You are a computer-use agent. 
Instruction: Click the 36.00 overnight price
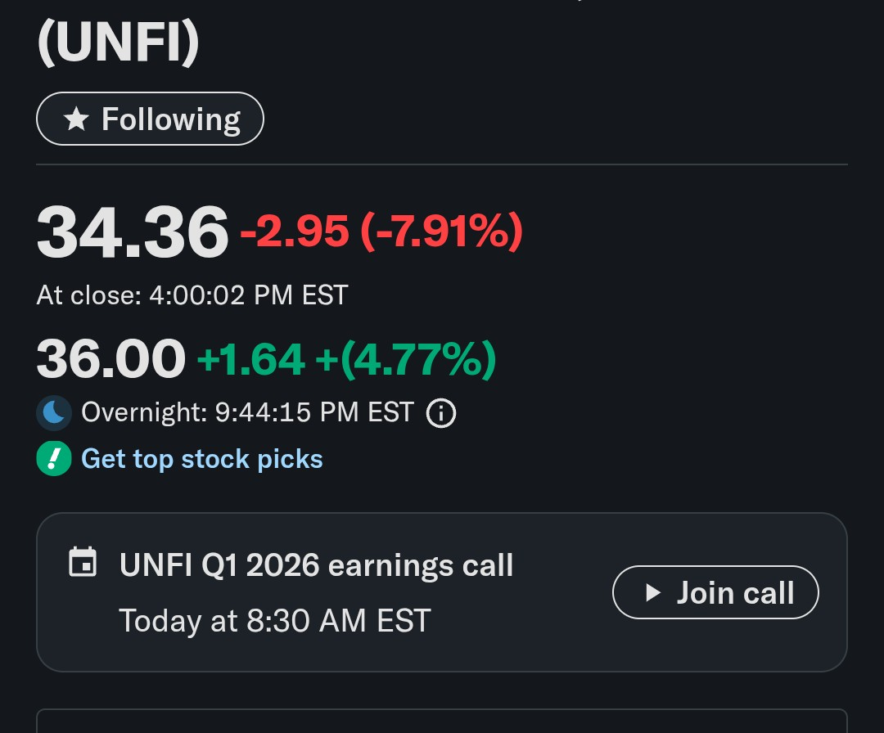[110, 359]
